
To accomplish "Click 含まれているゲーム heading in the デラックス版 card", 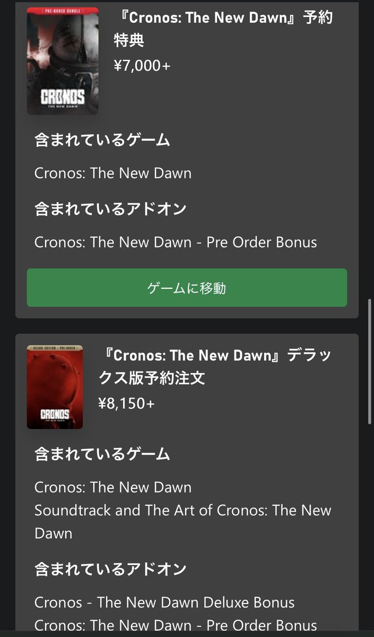I will (102, 454).
